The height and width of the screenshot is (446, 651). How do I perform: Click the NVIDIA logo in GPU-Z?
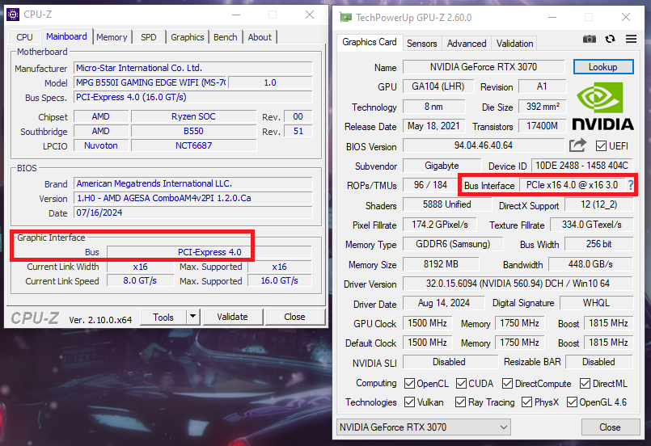click(602, 106)
